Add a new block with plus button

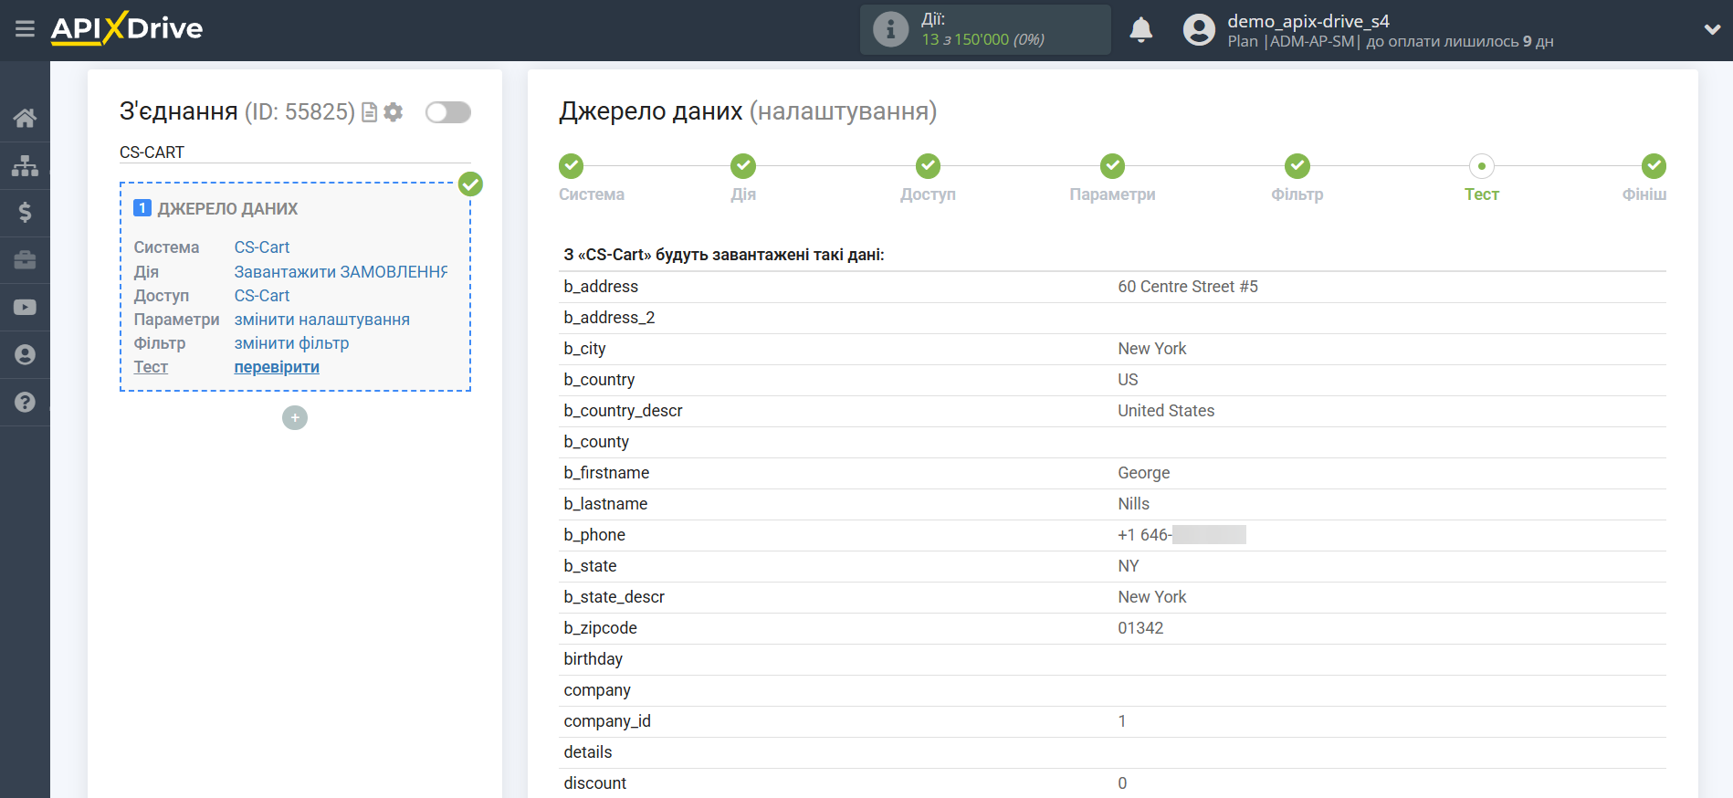point(295,418)
